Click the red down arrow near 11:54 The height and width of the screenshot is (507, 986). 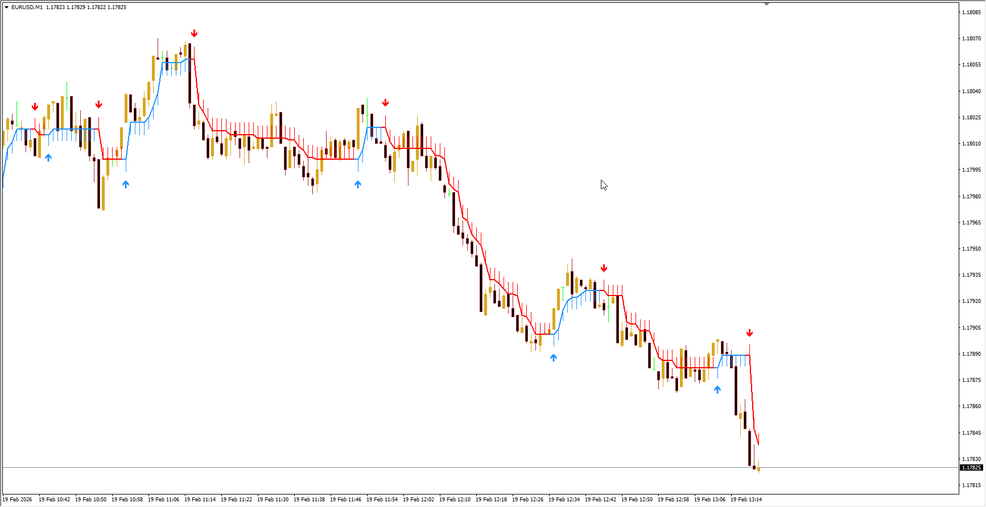tap(386, 103)
